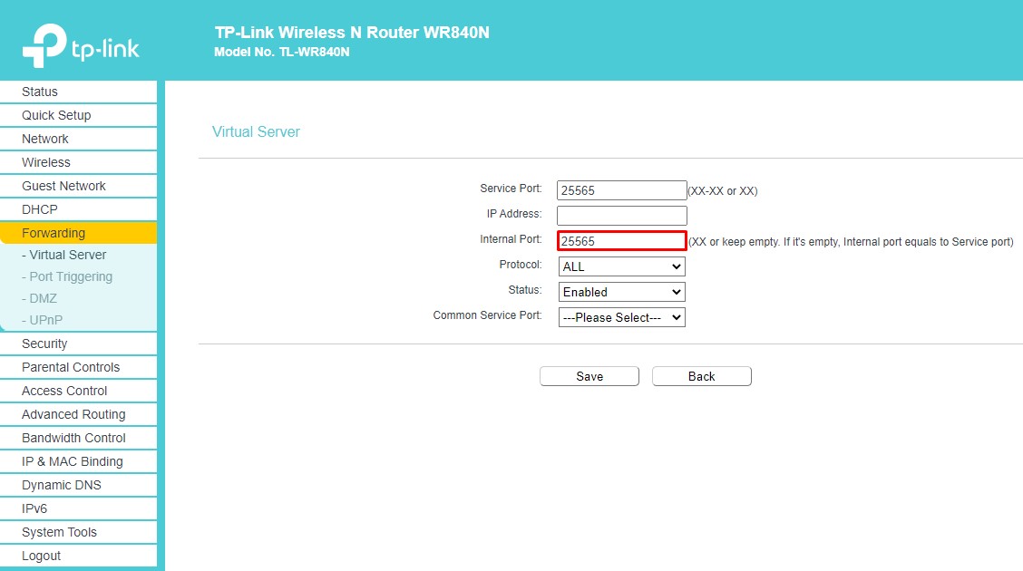Click the tp-link logo

click(81, 45)
